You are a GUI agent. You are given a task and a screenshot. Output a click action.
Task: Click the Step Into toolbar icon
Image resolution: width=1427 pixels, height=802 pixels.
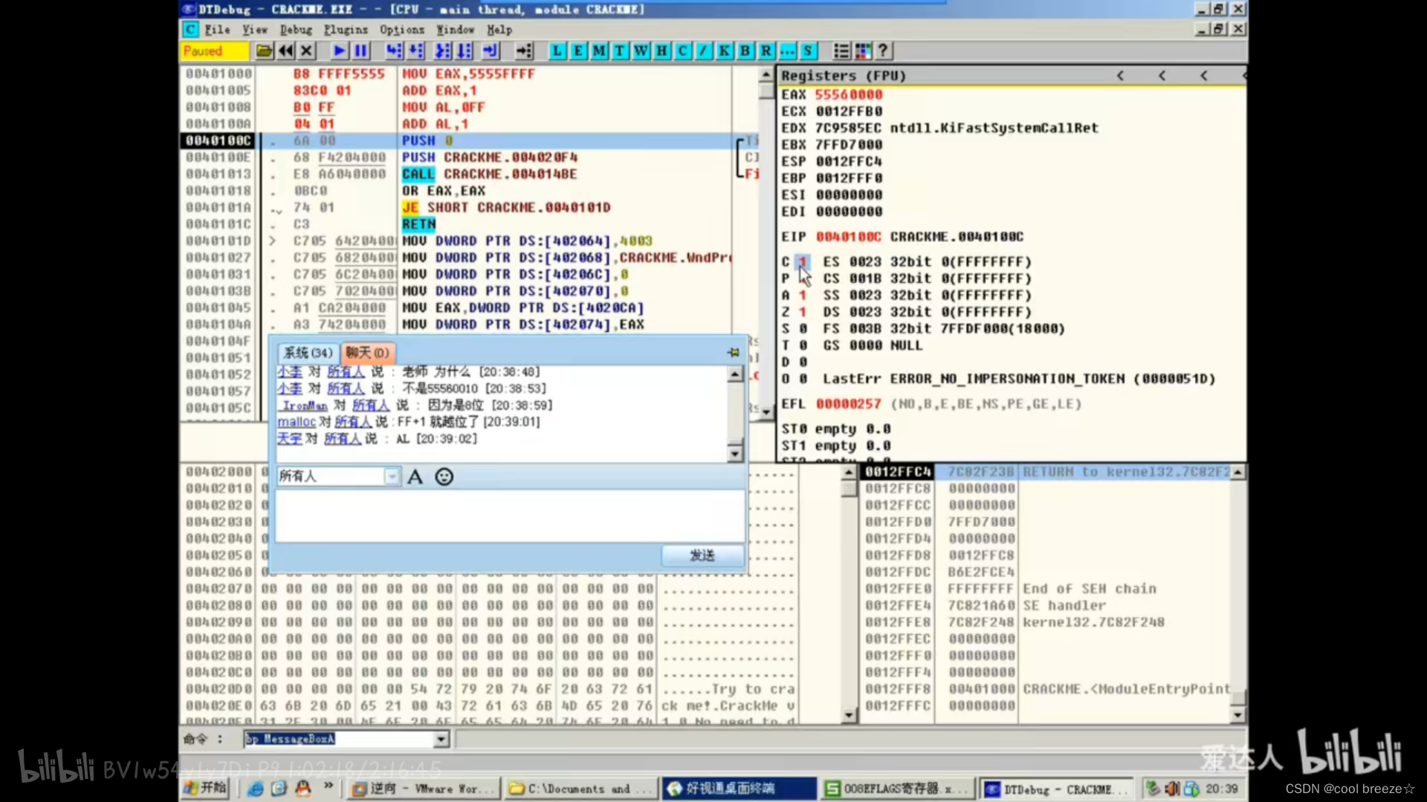point(394,51)
